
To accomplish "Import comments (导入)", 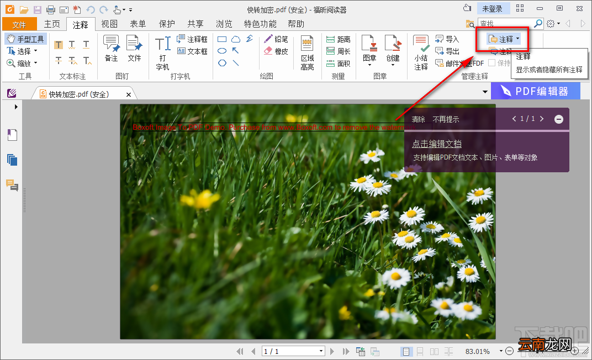I will pyautogui.click(x=447, y=39).
